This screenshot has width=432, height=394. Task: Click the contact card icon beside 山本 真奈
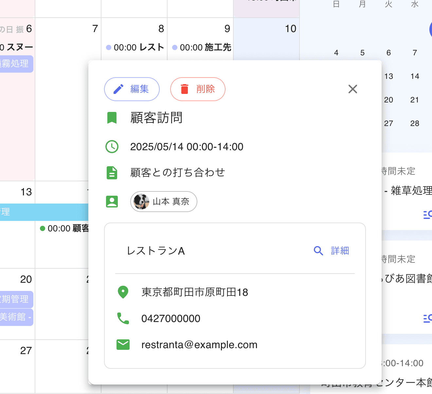[x=112, y=202]
